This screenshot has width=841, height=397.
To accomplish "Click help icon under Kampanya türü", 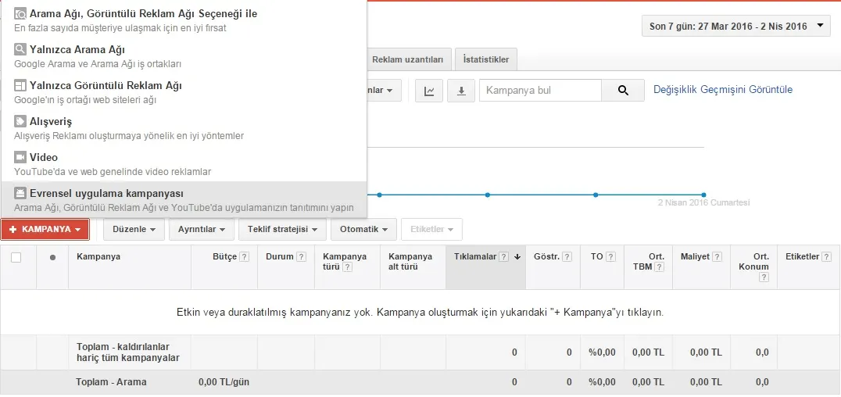I will point(347,267).
